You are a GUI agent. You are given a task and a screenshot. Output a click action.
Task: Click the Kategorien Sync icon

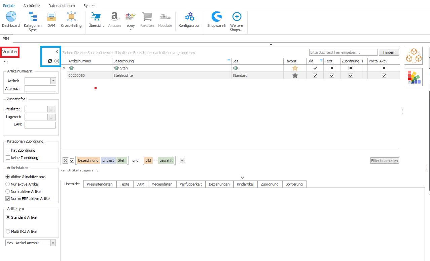click(33, 17)
